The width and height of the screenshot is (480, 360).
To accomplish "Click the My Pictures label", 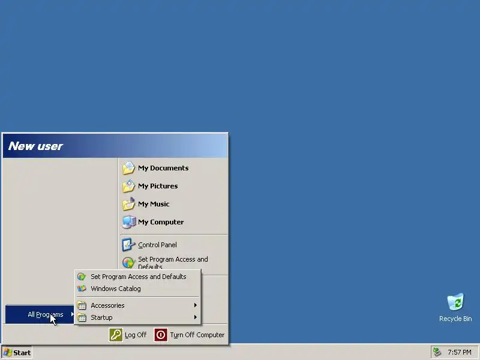I will coord(158,186).
